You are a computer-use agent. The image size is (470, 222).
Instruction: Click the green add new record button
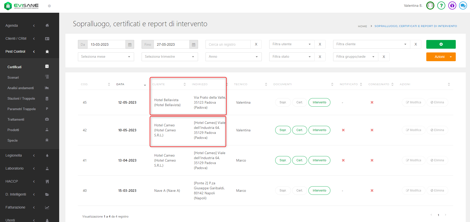click(441, 44)
